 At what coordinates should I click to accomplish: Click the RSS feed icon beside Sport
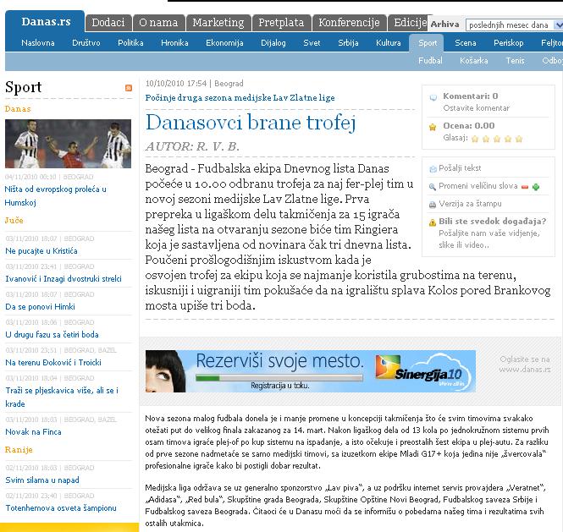point(128,88)
